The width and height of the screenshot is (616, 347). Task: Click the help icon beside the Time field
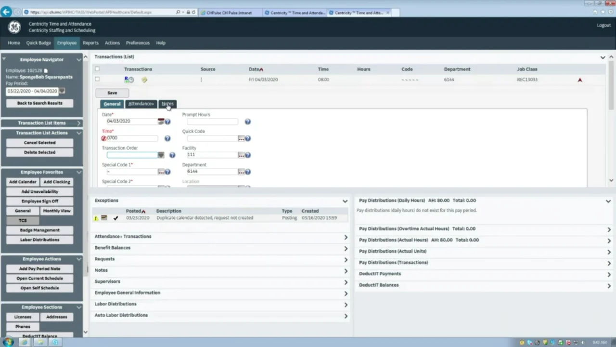click(167, 138)
